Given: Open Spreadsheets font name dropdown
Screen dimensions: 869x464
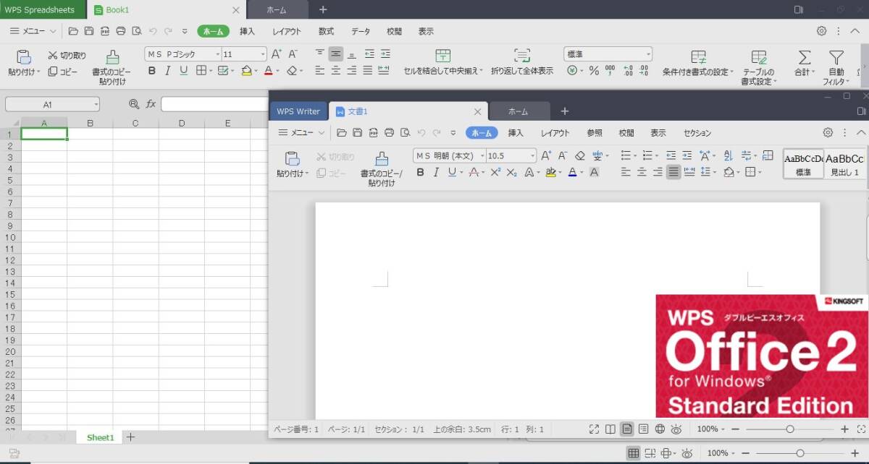Looking at the screenshot, I should click(x=217, y=54).
